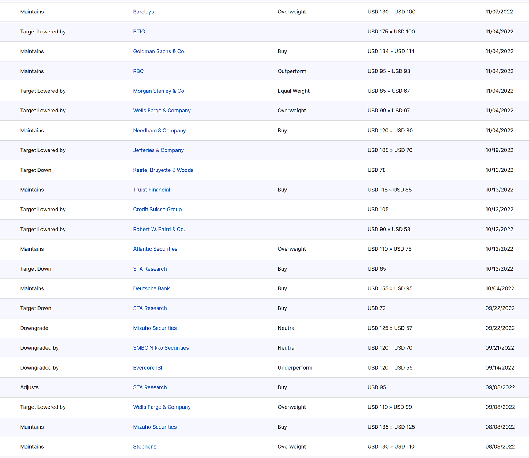
Task: Open the Credit Suisse Group link
Action: [157, 209]
